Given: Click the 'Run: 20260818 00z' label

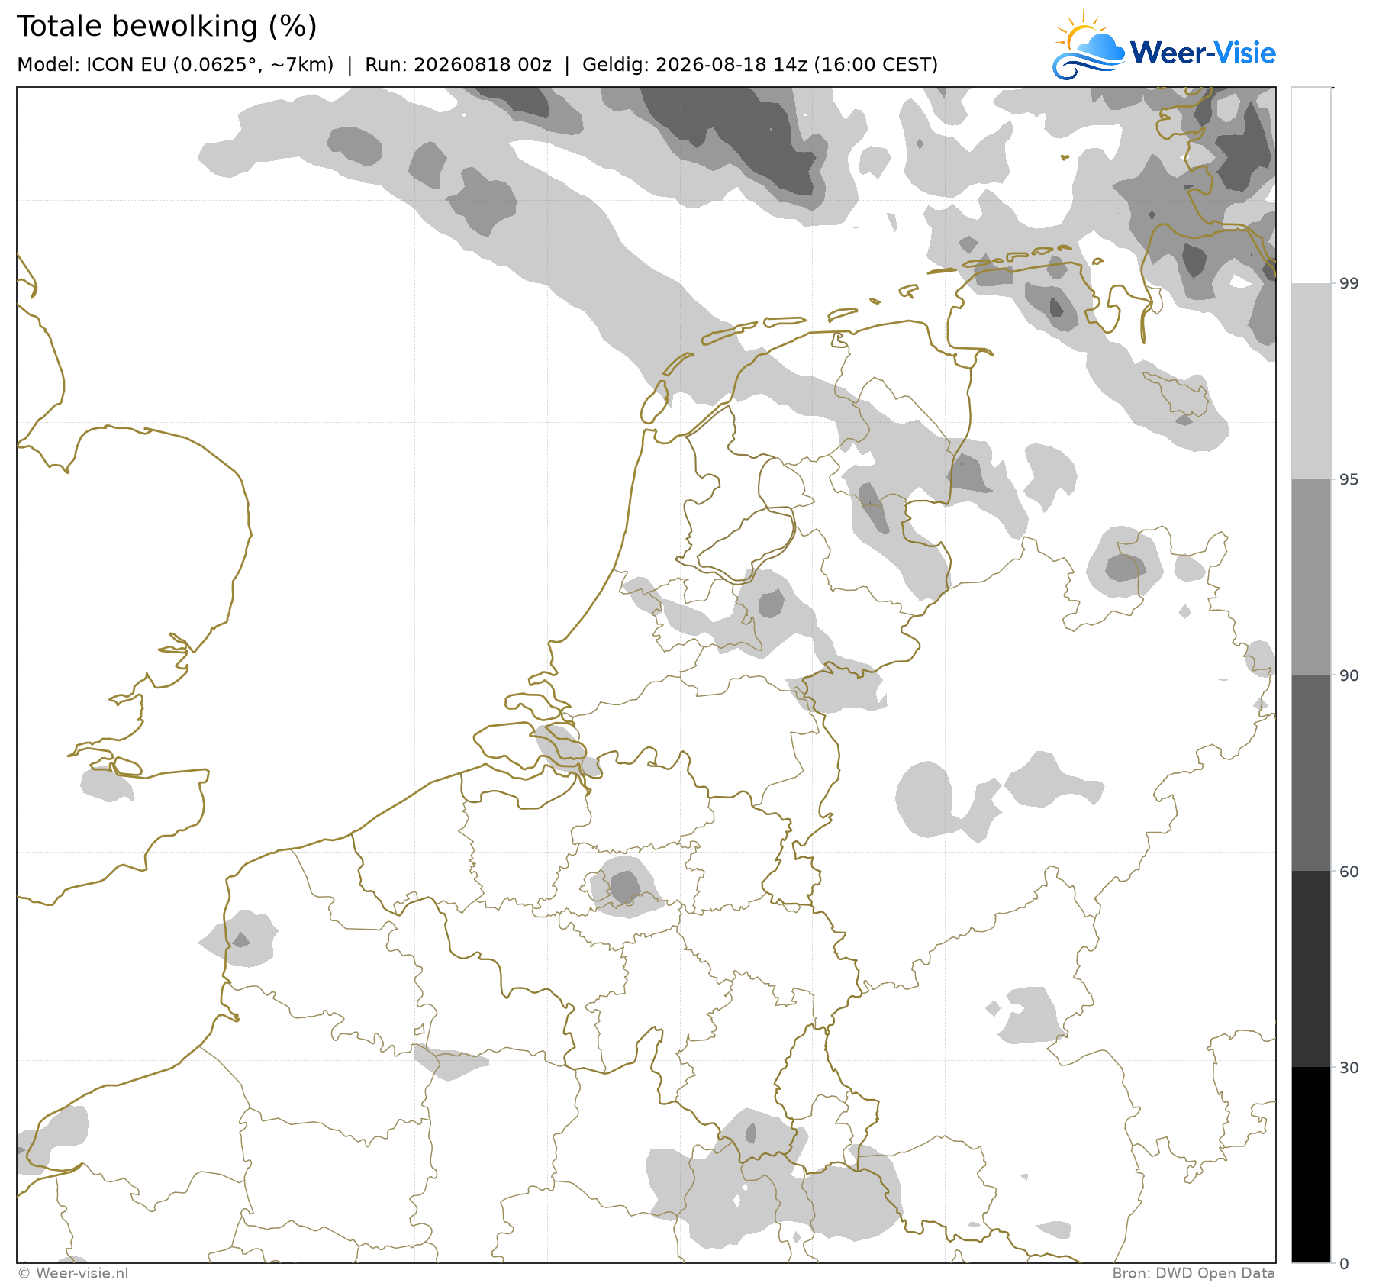Looking at the screenshot, I should 458,65.
